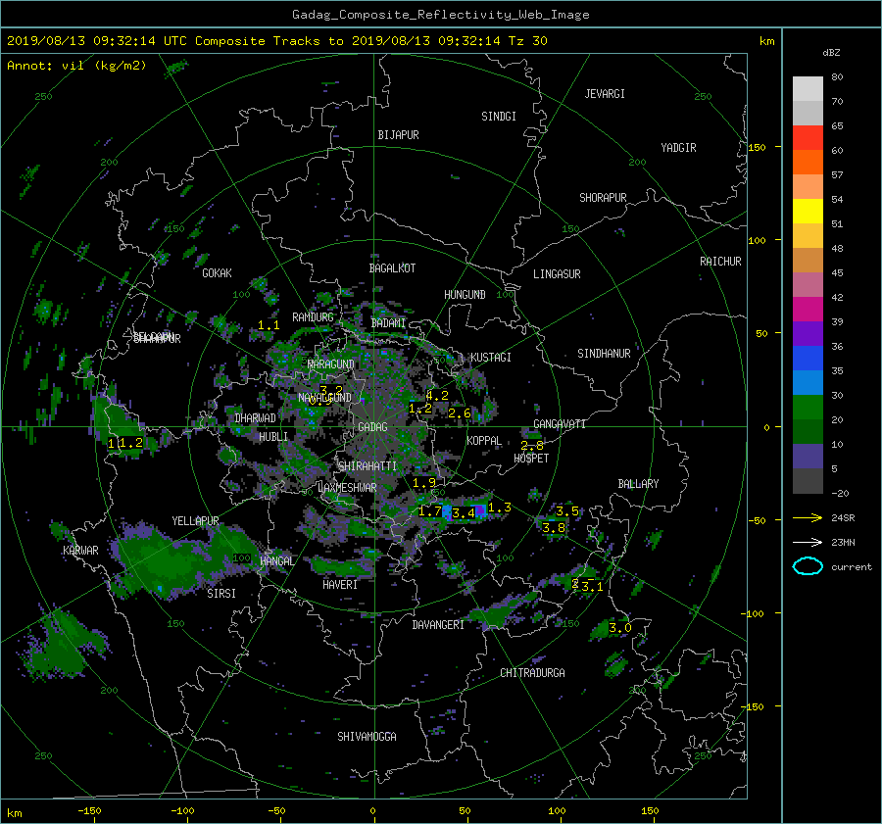Click the white 23MN track arrow in legend
This screenshot has width=882, height=824.
(x=808, y=542)
